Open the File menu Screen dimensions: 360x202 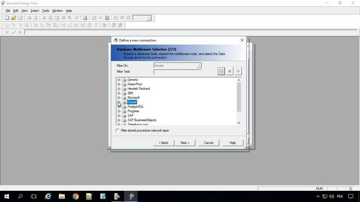point(8,11)
